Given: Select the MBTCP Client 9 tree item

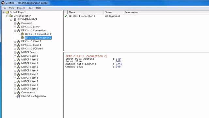Looking at the screenshot, I should tap(30, 89).
